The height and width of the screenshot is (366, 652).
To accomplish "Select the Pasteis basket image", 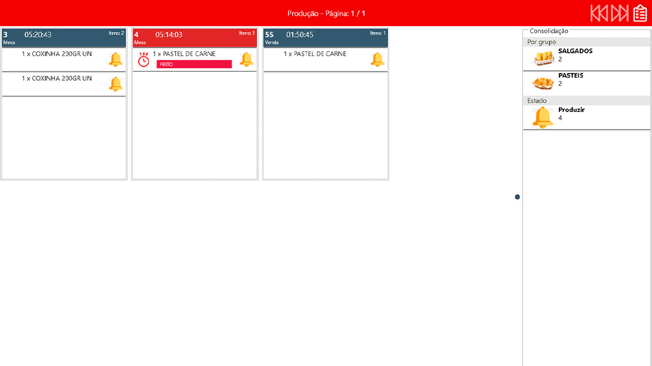I will pyautogui.click(x=543, y=83).
